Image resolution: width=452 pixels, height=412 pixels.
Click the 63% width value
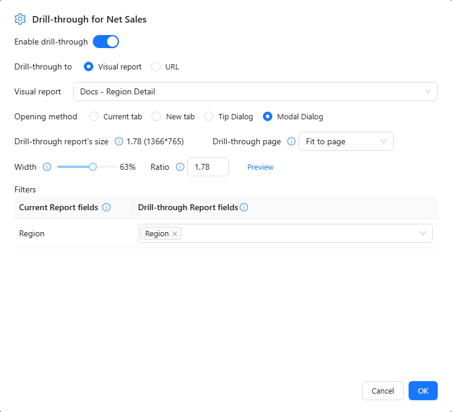(x=128, y=167)
